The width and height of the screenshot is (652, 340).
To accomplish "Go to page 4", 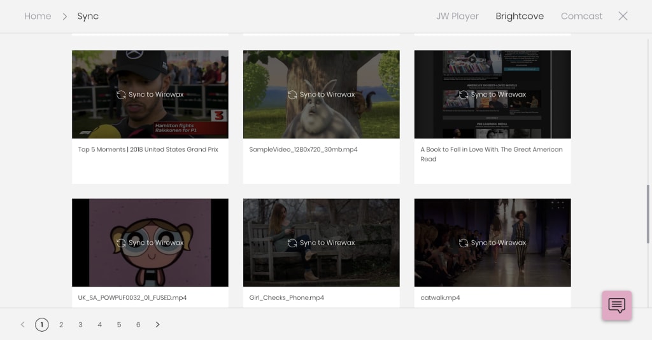I will 100,325.
